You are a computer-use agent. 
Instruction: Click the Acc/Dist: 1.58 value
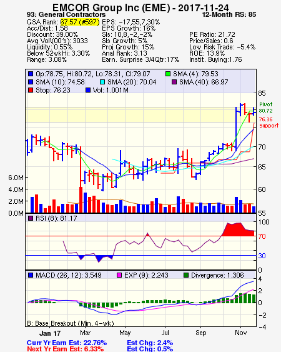47,28
